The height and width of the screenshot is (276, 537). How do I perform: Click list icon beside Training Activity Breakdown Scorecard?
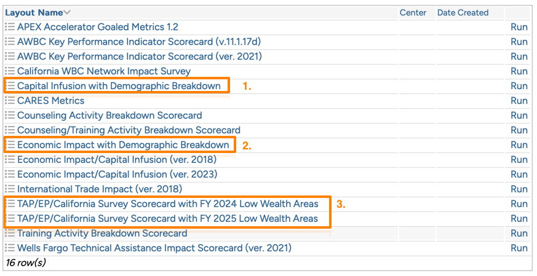(x=10, y=234)
